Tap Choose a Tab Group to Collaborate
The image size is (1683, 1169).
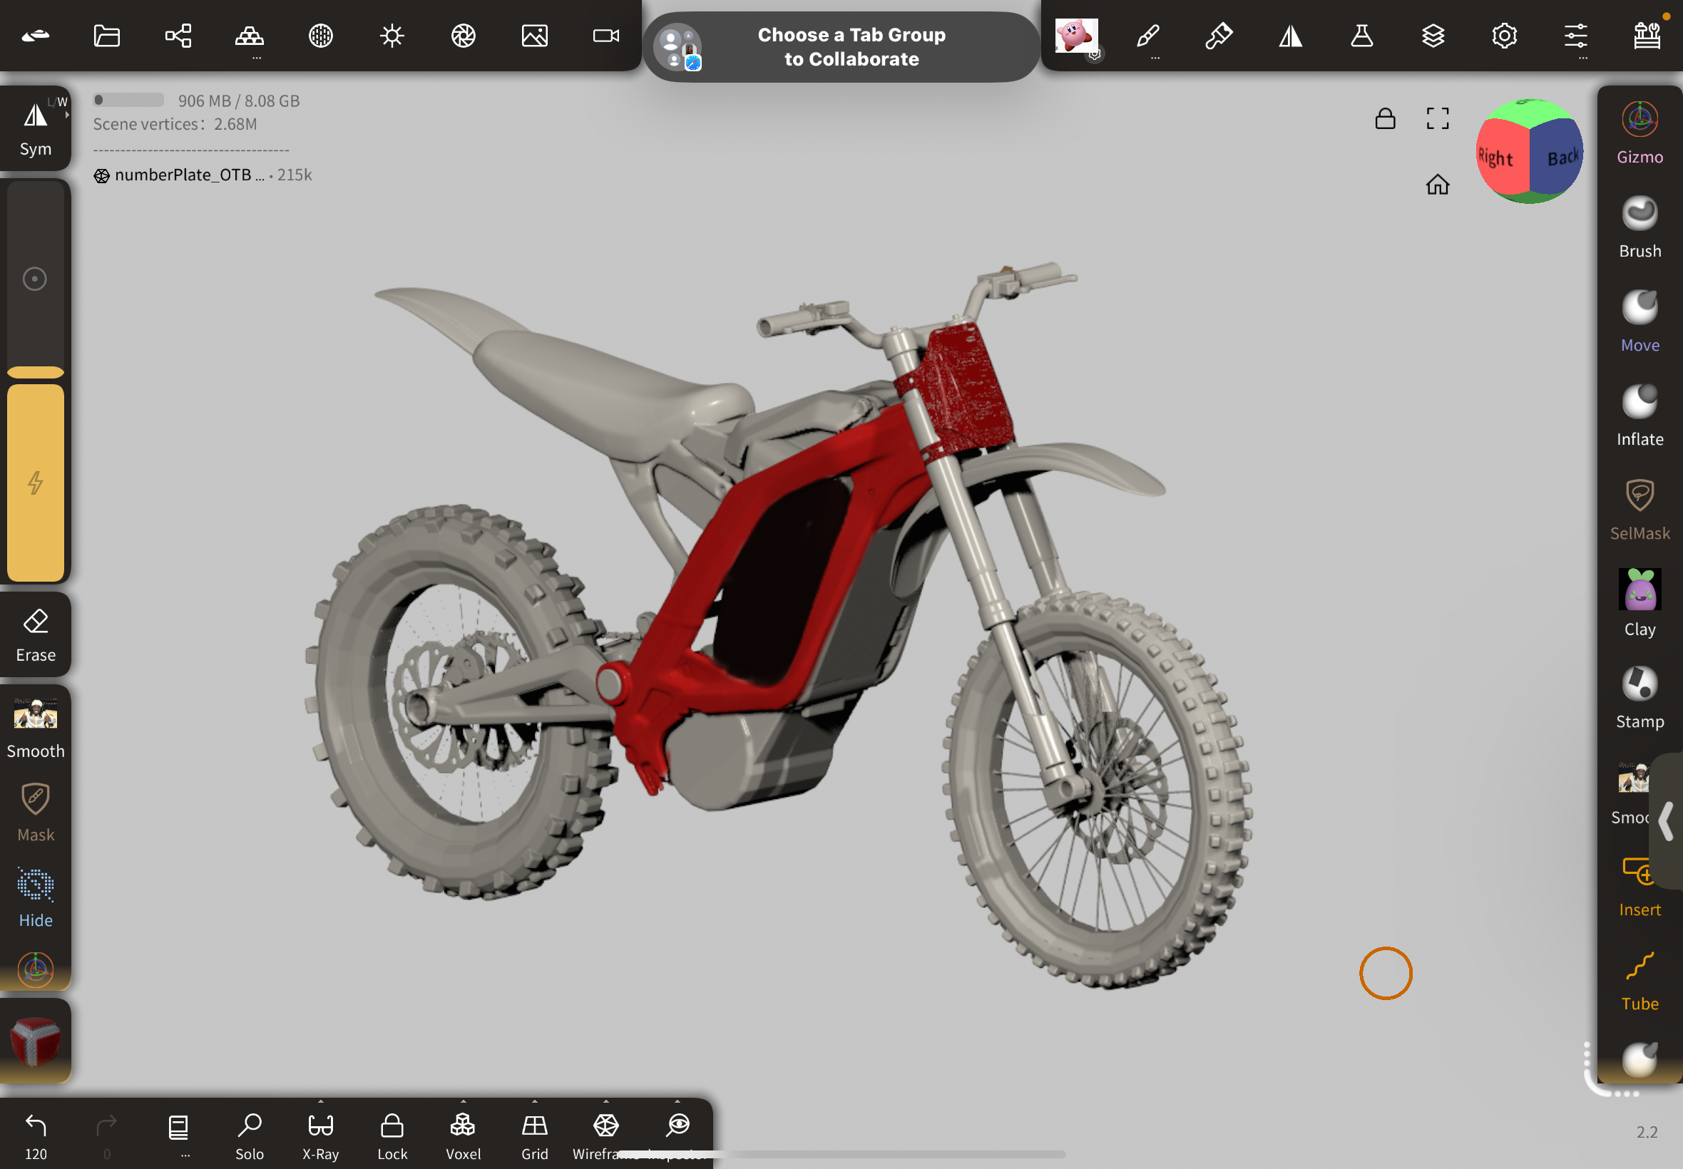(x=841, y=47)
